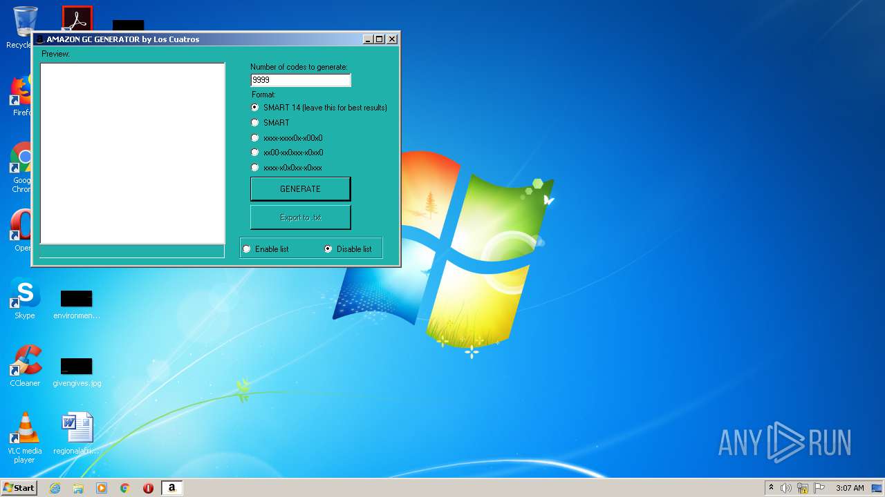Viewport: 885px width, 497px height.
Task: Click inside the Preview list box
Action: pos(133,153)
